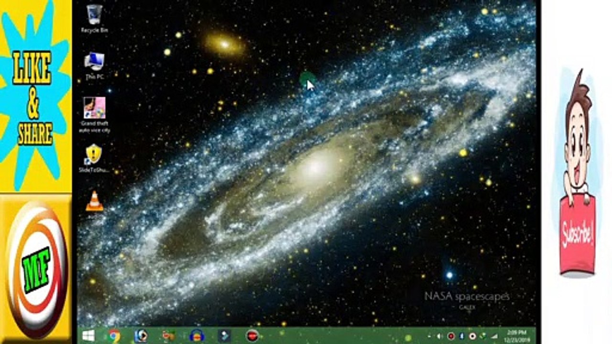Select the Recycle Bin desktop icon
The width and height of the screenshot is (612, 344).
pos(94,19)
